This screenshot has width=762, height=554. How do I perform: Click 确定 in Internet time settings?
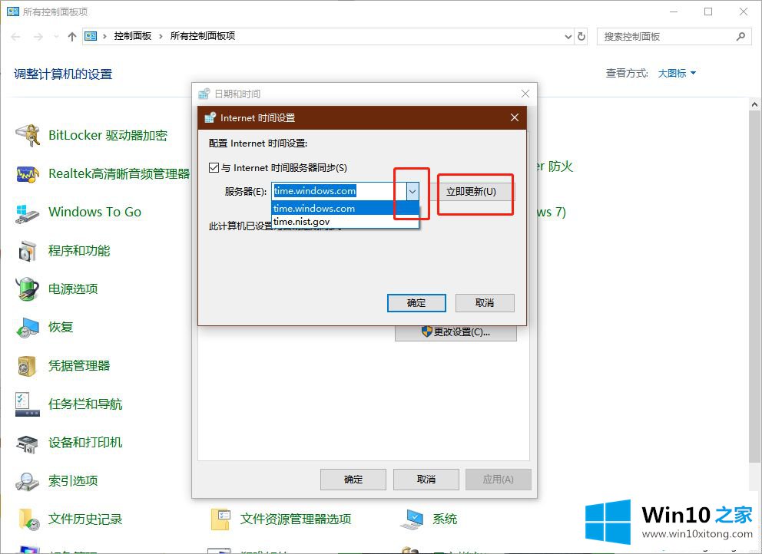(x=416, y=303)
